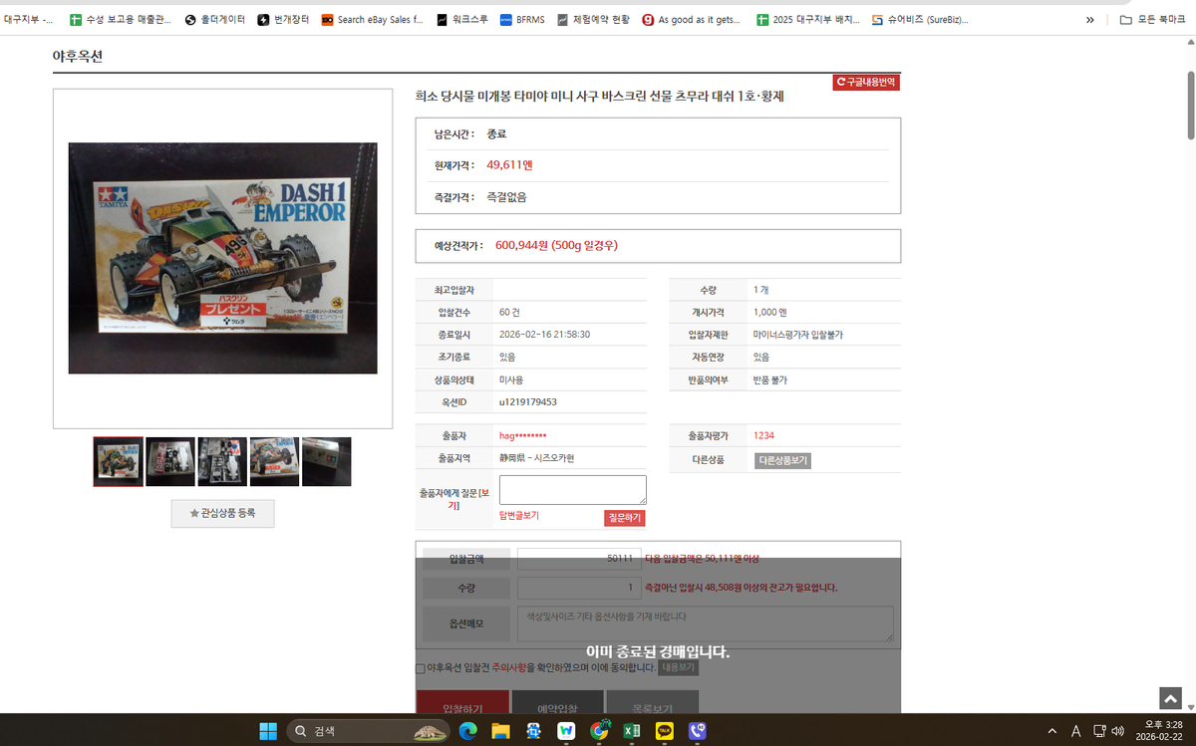Click the 내용보기 button
Screen dimensions: 1196x746
[678, 668]
